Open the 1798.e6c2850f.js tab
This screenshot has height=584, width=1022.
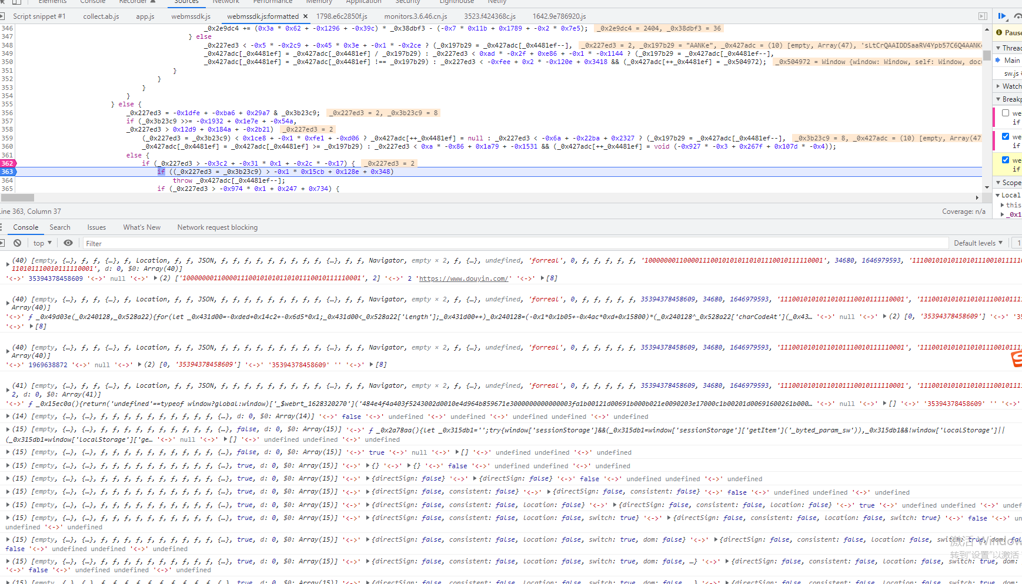(342, 16)
